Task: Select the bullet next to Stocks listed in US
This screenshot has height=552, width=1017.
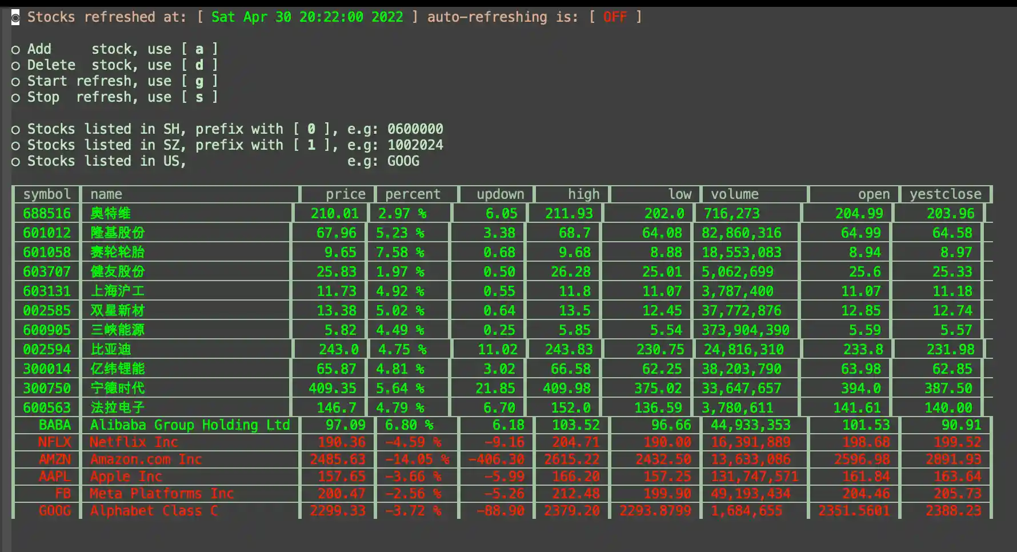Action: (x=15, y=161)
